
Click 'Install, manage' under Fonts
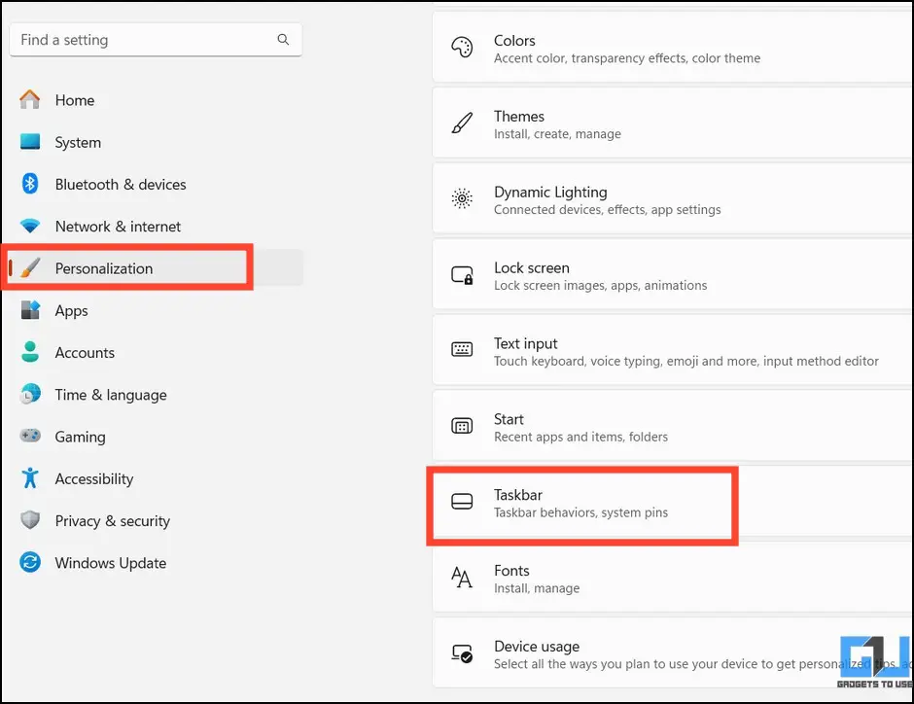point(537,588)
